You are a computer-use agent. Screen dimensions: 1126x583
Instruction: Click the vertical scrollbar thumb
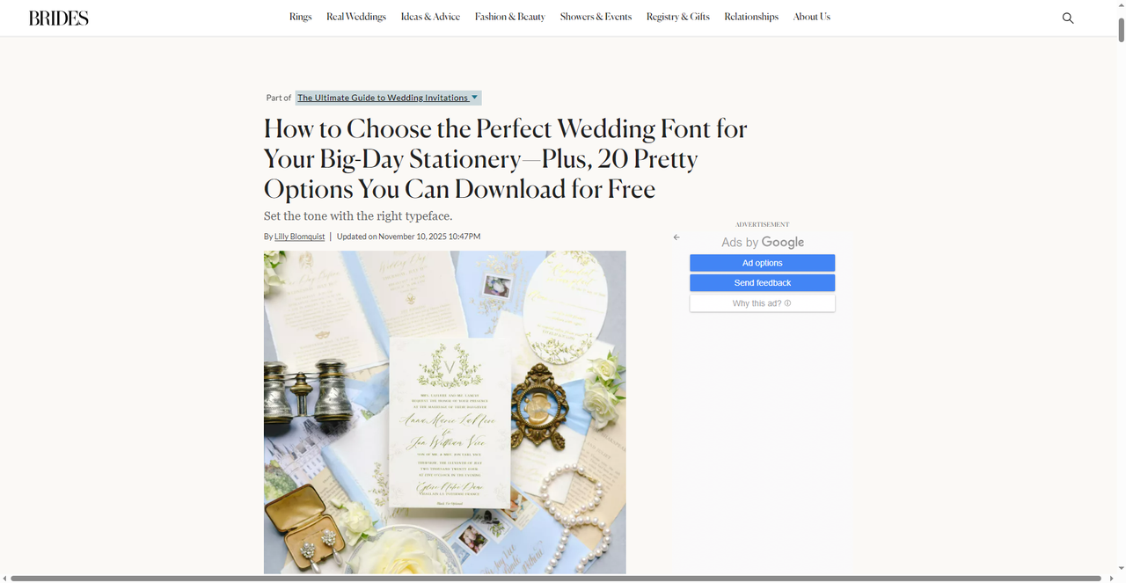(x=1121, y=25)
